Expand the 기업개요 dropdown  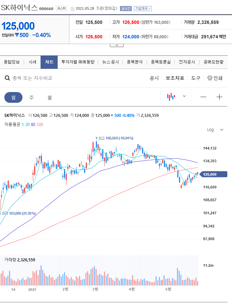click(143, 9)
